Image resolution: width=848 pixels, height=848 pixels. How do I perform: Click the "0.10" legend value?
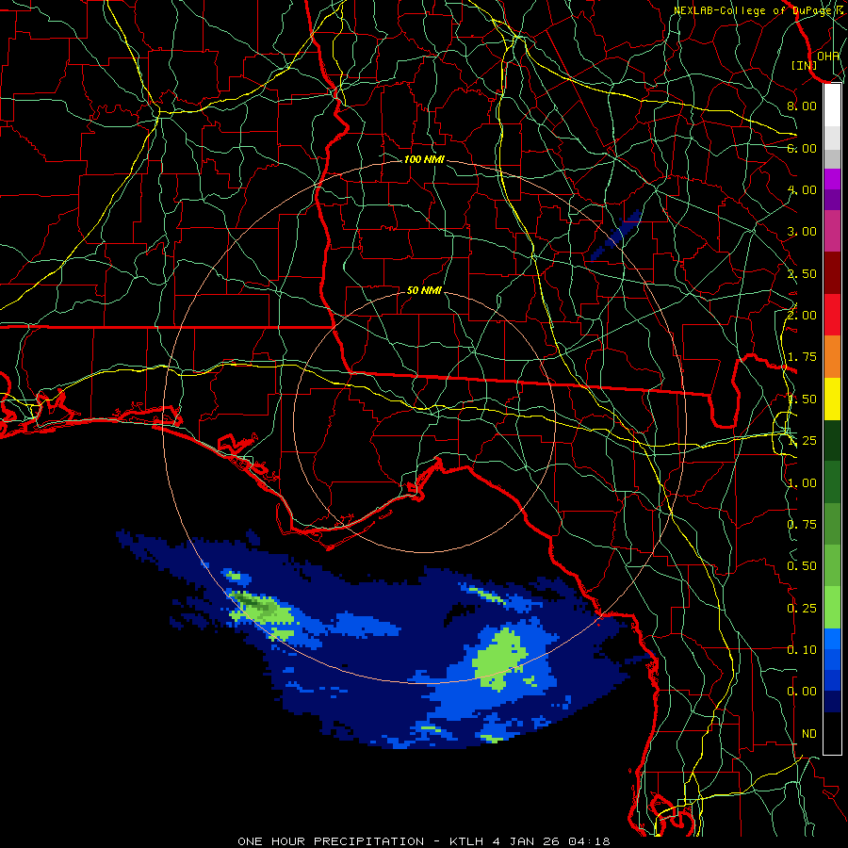[802, 650]
